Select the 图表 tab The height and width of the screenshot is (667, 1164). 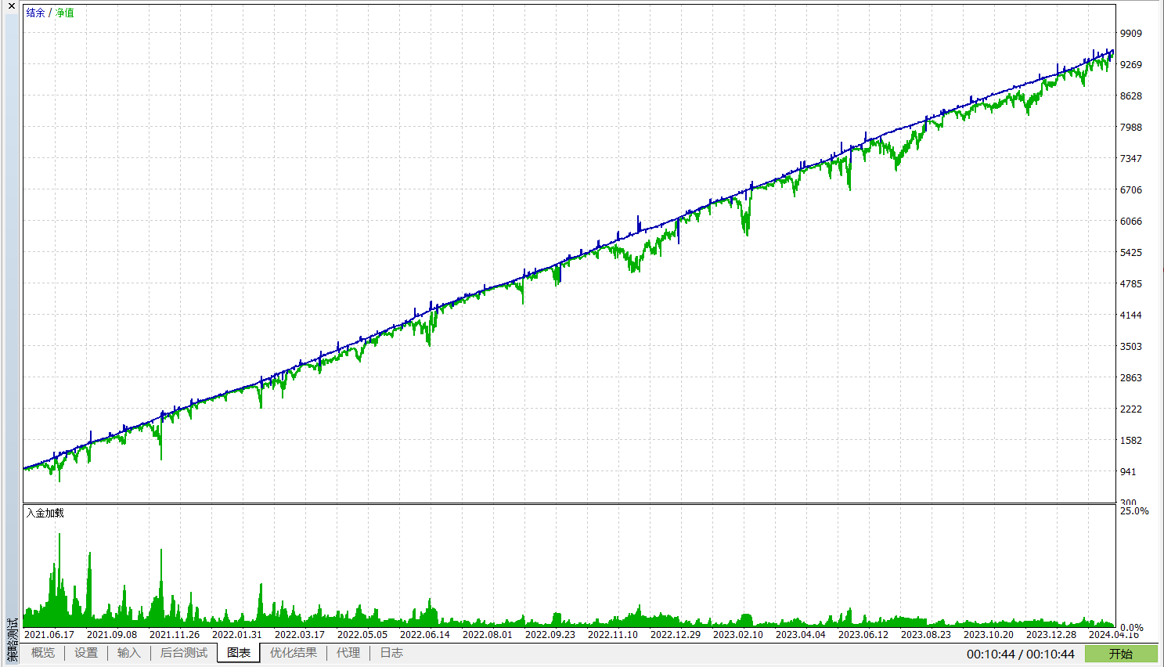[x=239, y=653]
